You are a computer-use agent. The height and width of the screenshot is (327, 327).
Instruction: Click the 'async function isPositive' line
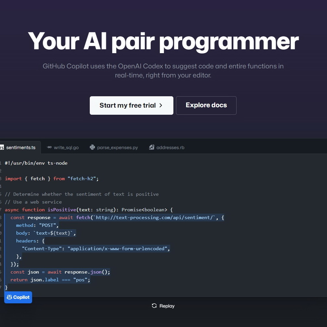[x=89, y=210]
